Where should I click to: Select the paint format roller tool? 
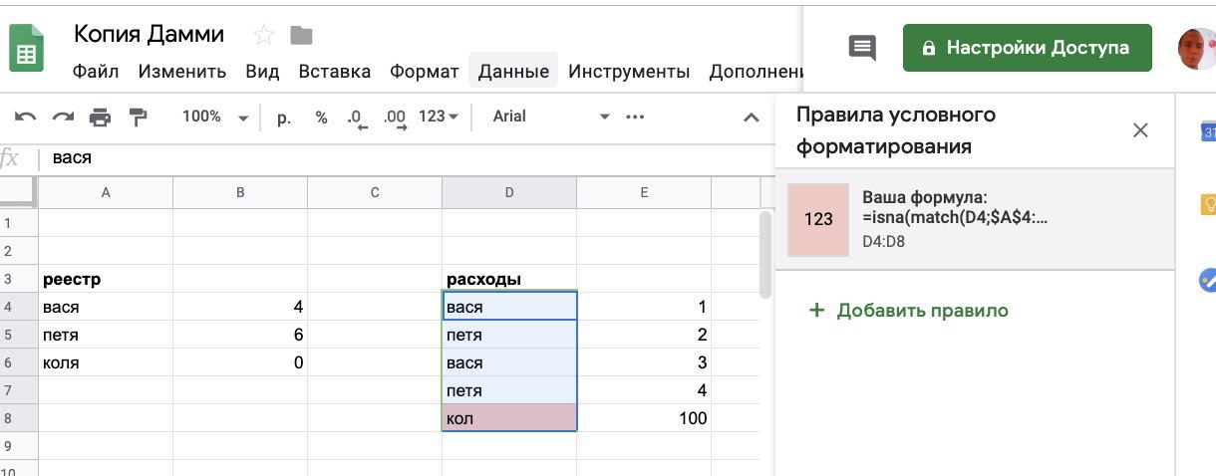[x=138, y=118]
